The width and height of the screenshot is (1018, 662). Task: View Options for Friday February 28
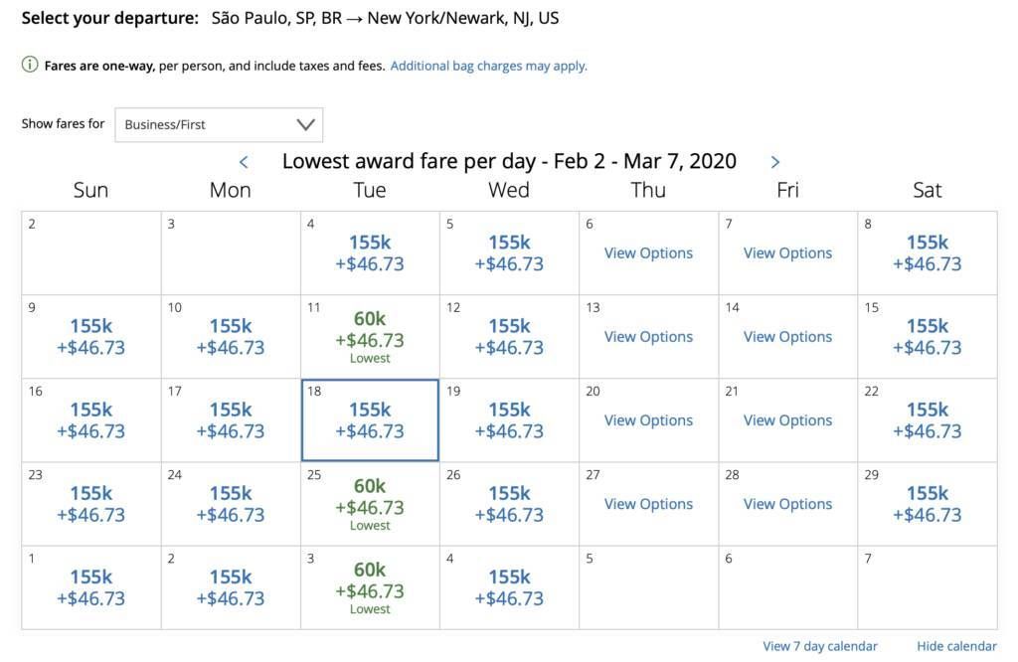(x=787, y=504)
